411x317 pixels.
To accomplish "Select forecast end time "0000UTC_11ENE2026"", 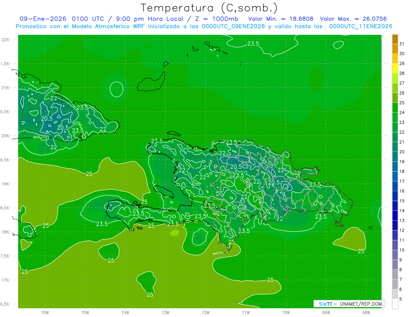I will coord(360,26).
